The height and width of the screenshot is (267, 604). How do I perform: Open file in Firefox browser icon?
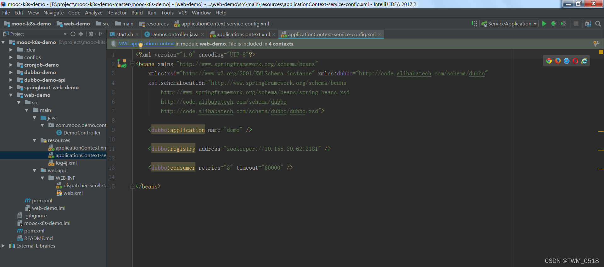[x=558, y=61]
